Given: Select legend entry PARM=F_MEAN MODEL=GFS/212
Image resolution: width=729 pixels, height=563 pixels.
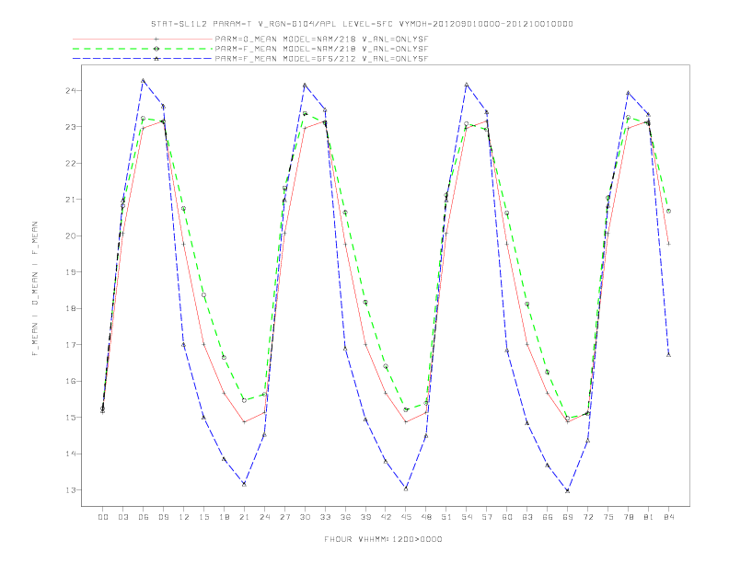Looking at the screenshot, I should tap(321, 59).
